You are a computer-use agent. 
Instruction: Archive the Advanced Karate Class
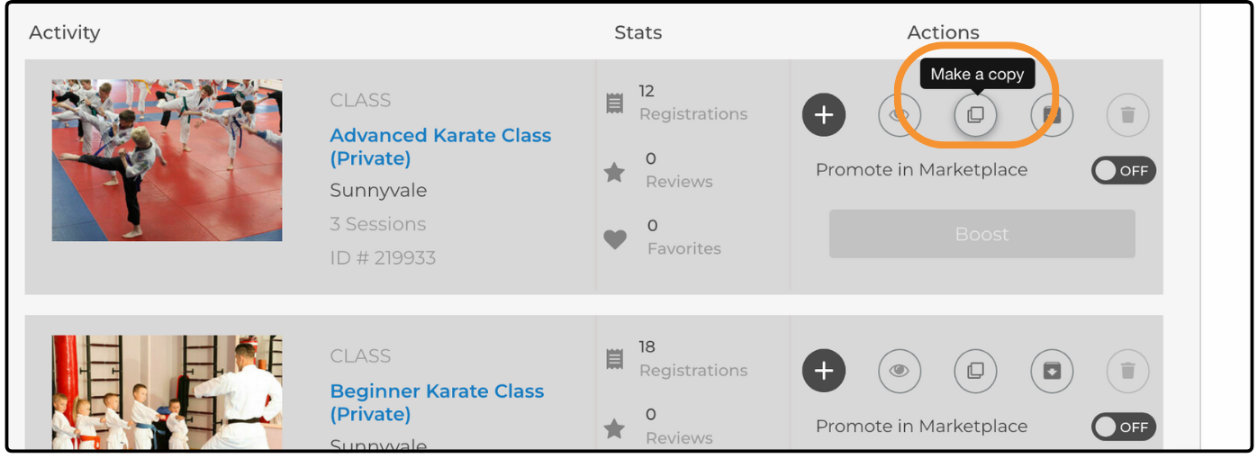(1052, 115)
